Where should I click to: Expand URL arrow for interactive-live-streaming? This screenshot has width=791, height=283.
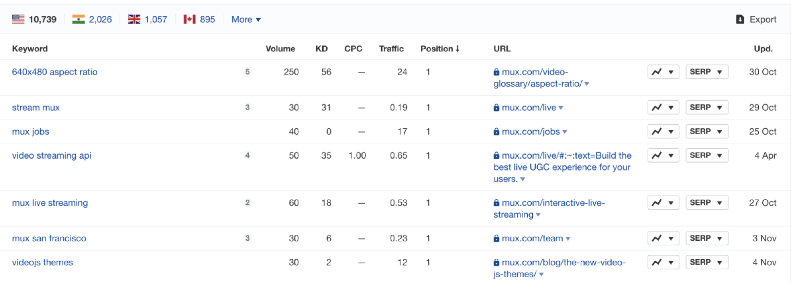coord(538,215)
